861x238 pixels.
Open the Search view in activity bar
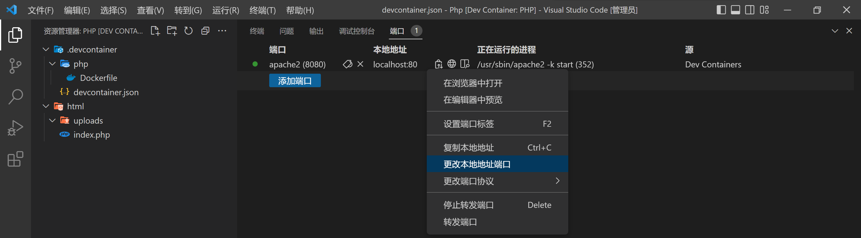pyautogui.click(x=15, y=97)
